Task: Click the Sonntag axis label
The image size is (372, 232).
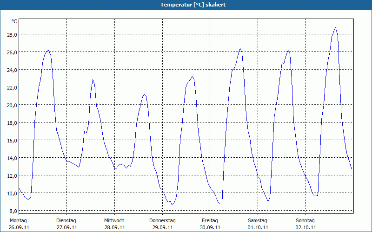Action: point(306,221)
